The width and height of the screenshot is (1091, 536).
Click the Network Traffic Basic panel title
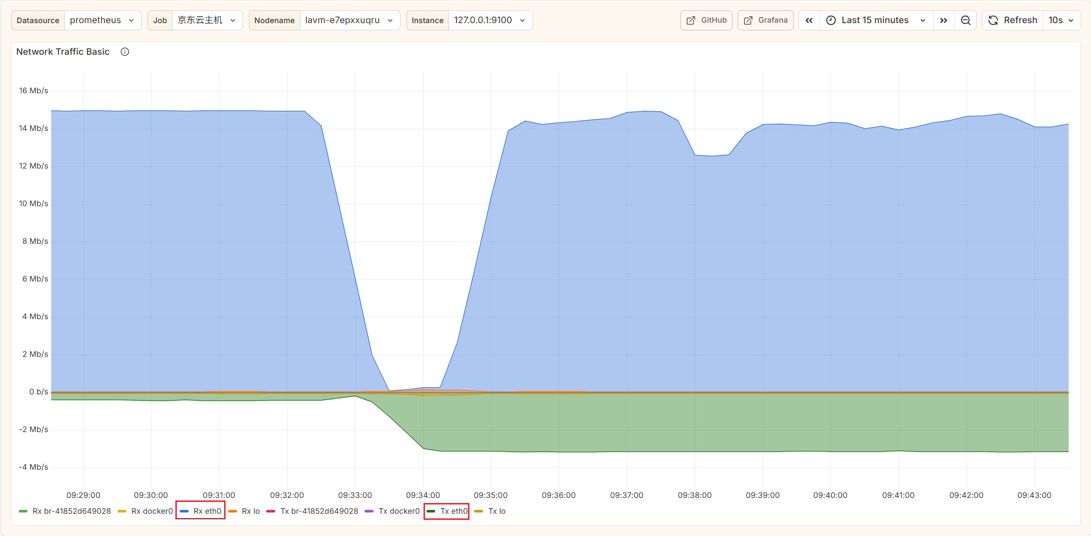coord(63,52)
